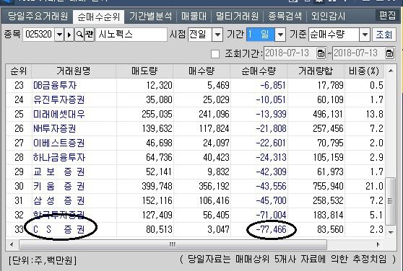Select the 이베스트증권 broker name
This screenshot has width=403, height=271.
(58, 143)
